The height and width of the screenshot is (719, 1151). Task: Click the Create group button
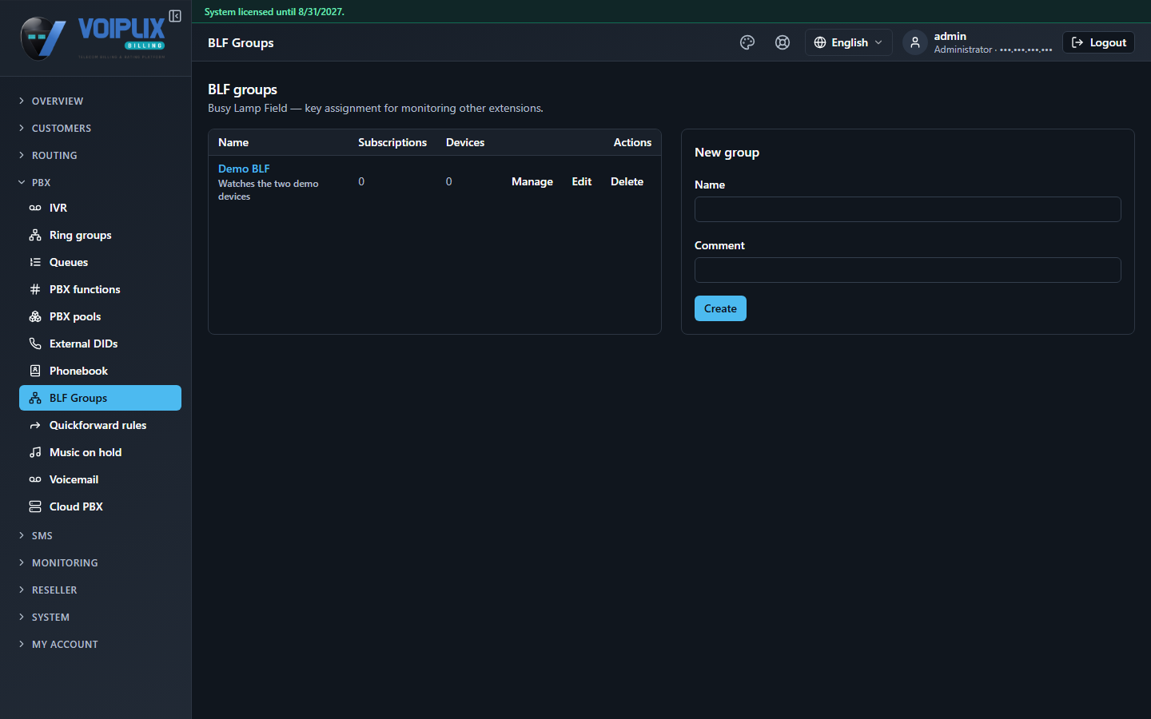click(720, 308)
